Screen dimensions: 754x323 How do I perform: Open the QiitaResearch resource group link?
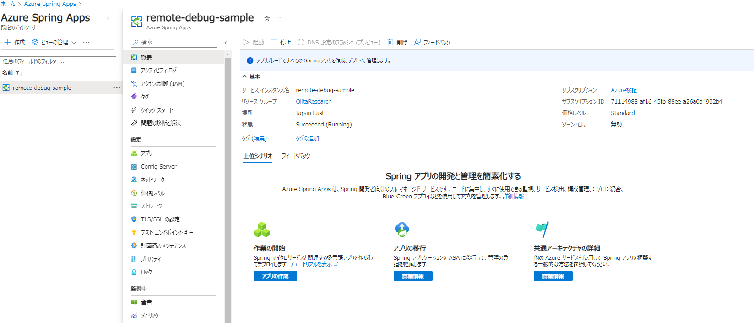pos(314,102)
